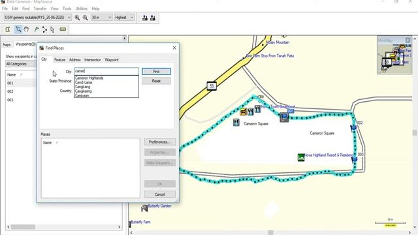Open the Help menu

point(95,8)
